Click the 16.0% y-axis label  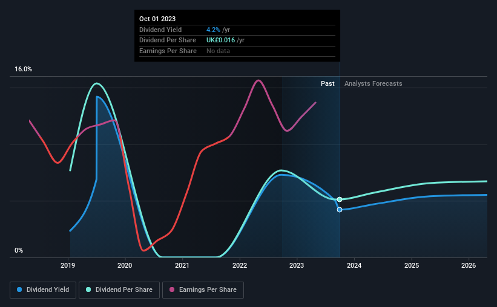(x=23, y=69)
